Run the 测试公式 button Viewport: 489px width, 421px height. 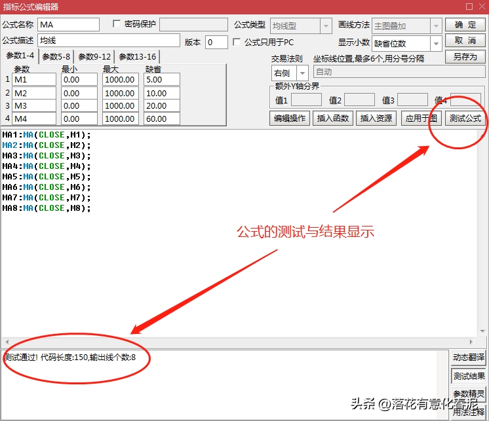coord(465,119)
